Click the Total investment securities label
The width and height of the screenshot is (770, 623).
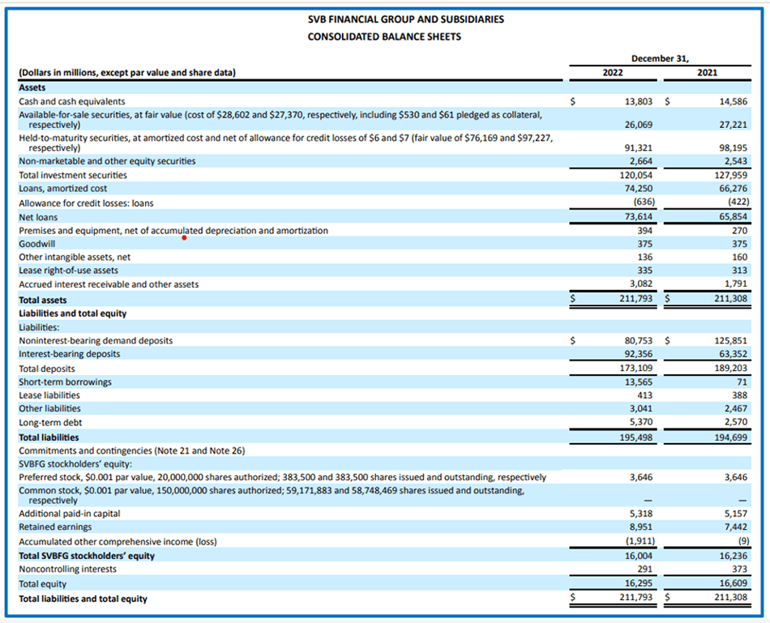(x=73, y=175)
